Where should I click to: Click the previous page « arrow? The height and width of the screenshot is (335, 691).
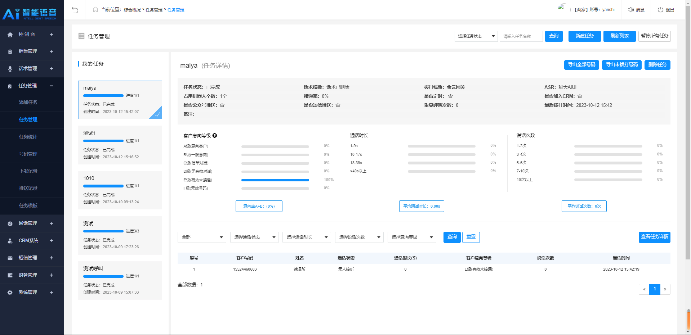(x=644, y=289)
